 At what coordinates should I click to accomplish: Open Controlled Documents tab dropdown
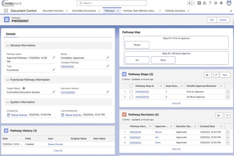click(x=99, y=11)
